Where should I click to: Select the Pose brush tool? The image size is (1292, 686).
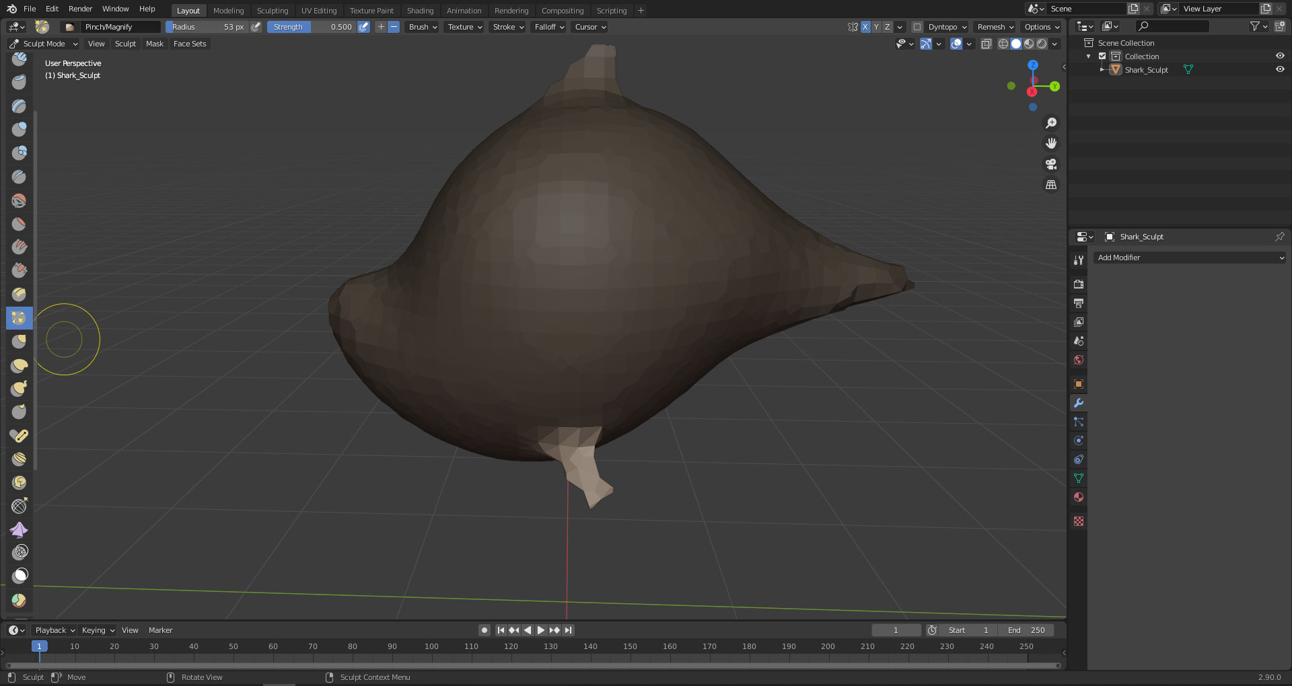click(x=19, y=435)
